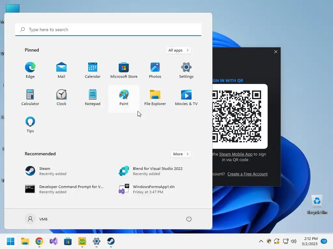Launch Movies & TV app

[x=186, y=98]
